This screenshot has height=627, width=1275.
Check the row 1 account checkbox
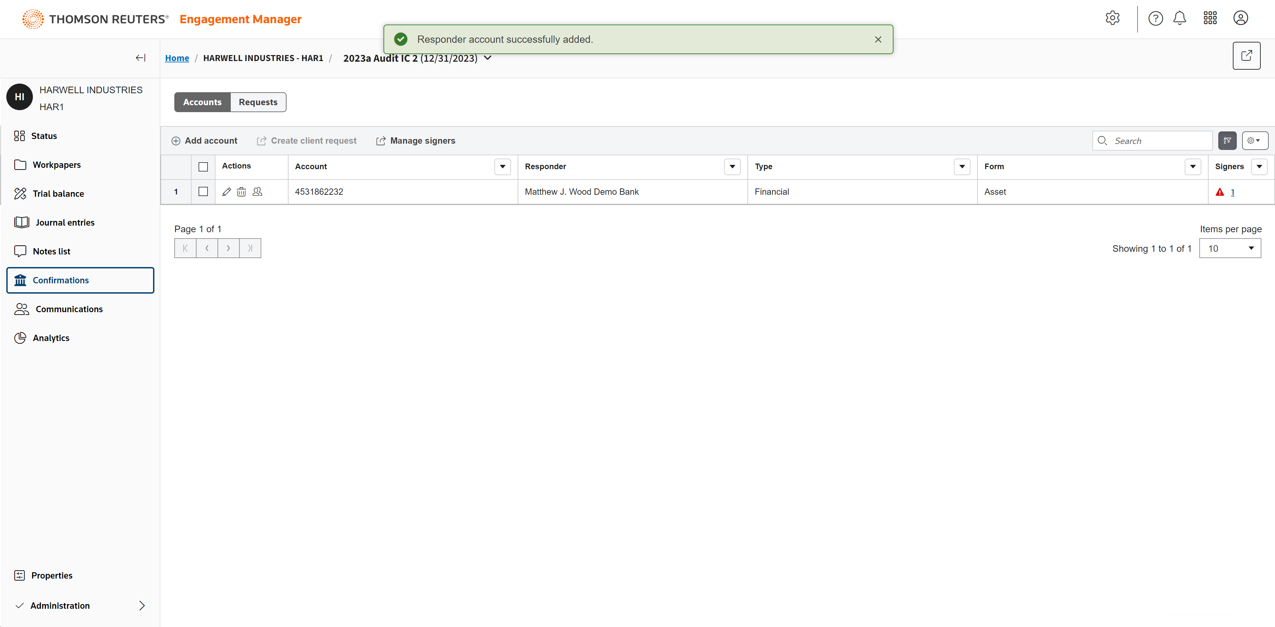(203, 191)
